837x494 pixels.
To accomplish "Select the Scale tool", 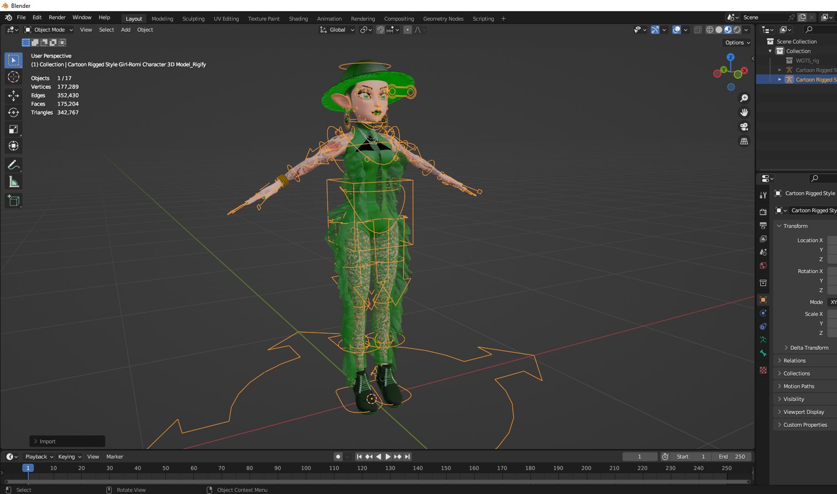I will click(13, 129).
